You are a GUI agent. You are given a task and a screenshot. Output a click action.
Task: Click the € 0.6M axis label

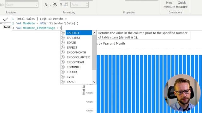pos(90,102)
